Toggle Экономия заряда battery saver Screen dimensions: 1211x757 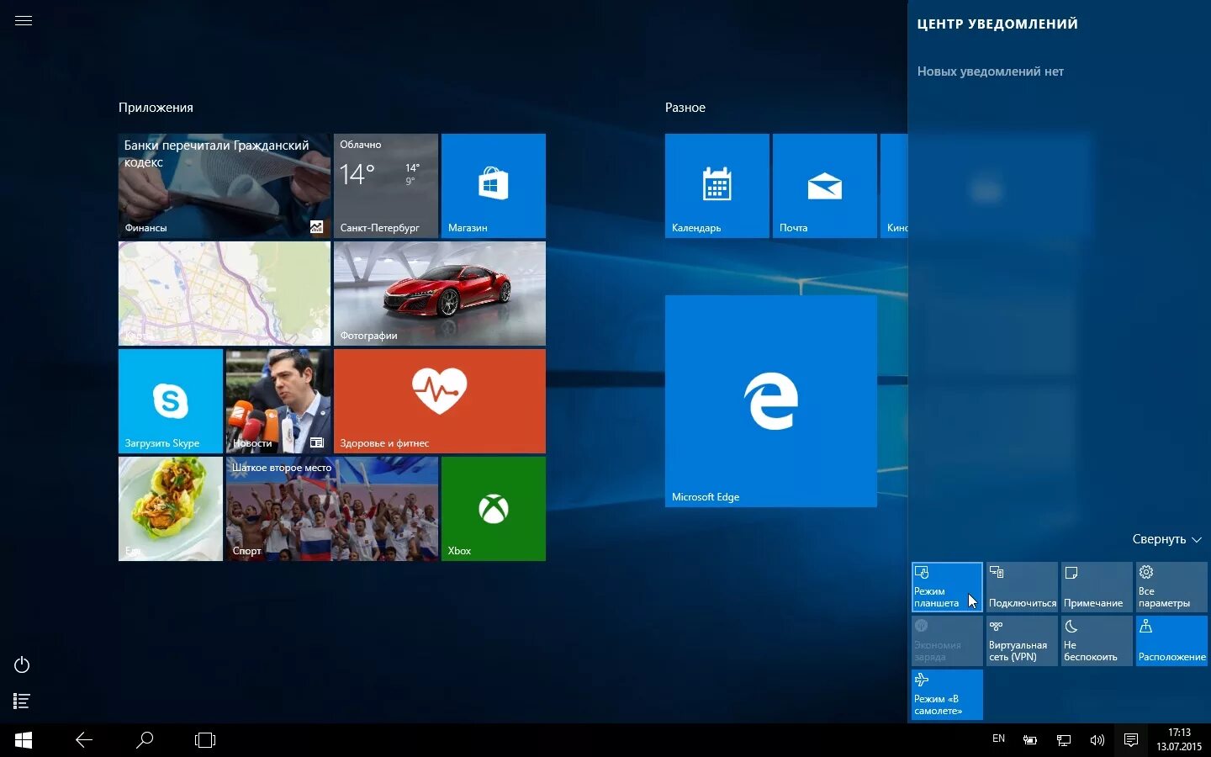tap(947, 641)
